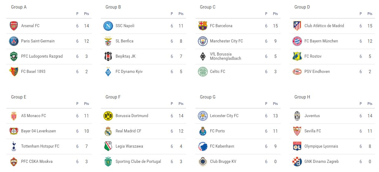Click the Juventus club badge
The height and width of the screenshot is (172, 379).
coord(297,116)
